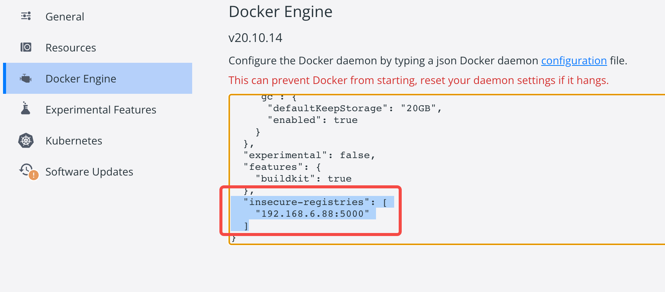Select the Docker Engine sidebar item
The height and width of the screenshot is (292, 665).
pos(98,78)
